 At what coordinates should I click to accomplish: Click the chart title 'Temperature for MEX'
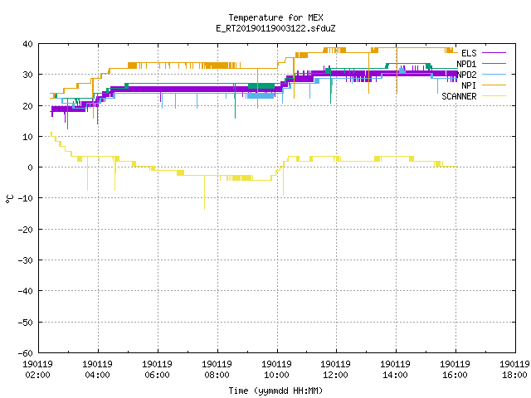(x=275, y=17)
